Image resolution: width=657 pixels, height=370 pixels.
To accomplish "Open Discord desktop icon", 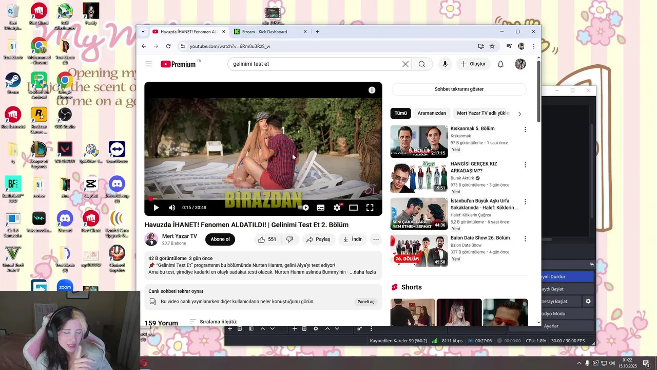I will 65,221.
